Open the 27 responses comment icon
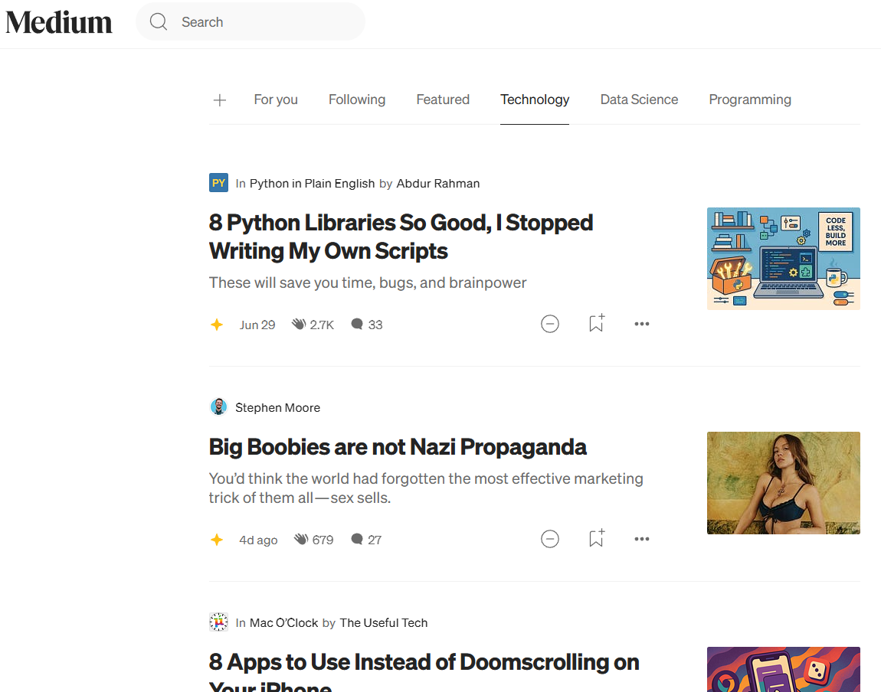The image size is (881, 692). 357,540
